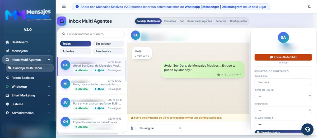The height and width of the screenshot is (138, 317).
Task: Click the '0/5 hoy' counter text
Action: 283,63
